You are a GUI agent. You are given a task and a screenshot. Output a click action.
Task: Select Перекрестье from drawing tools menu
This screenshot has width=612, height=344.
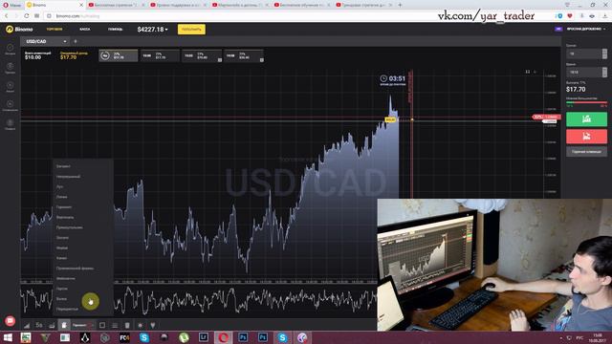pyautogui.click(x=67, y=309)
